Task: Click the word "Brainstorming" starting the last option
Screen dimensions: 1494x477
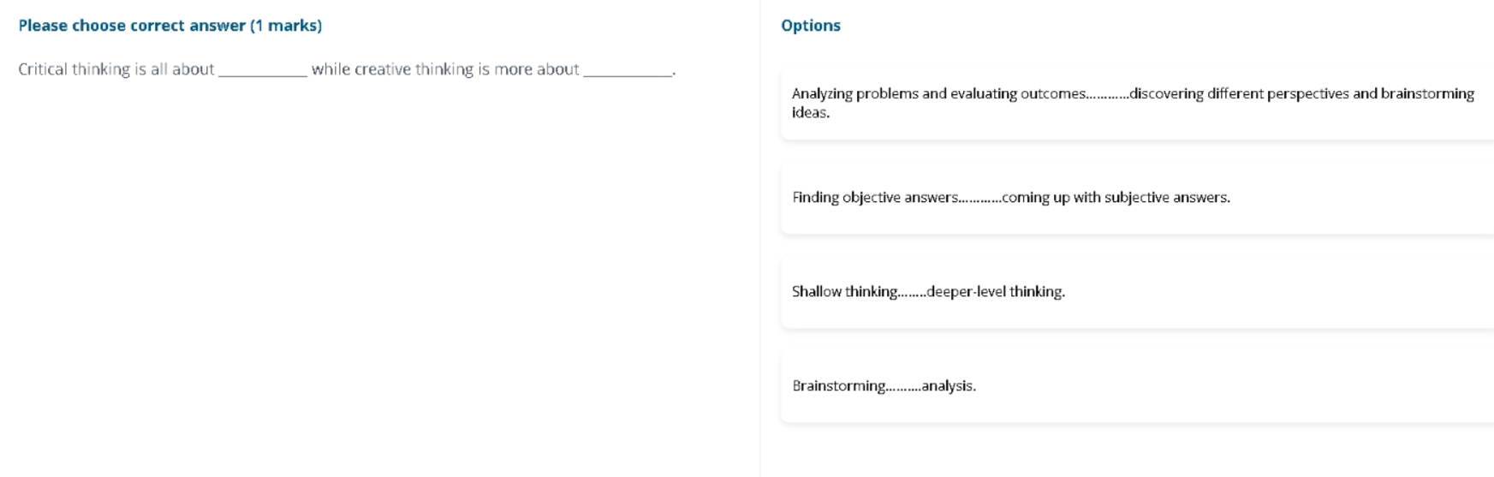Action: pyautogui.click(x=839, y=385)
